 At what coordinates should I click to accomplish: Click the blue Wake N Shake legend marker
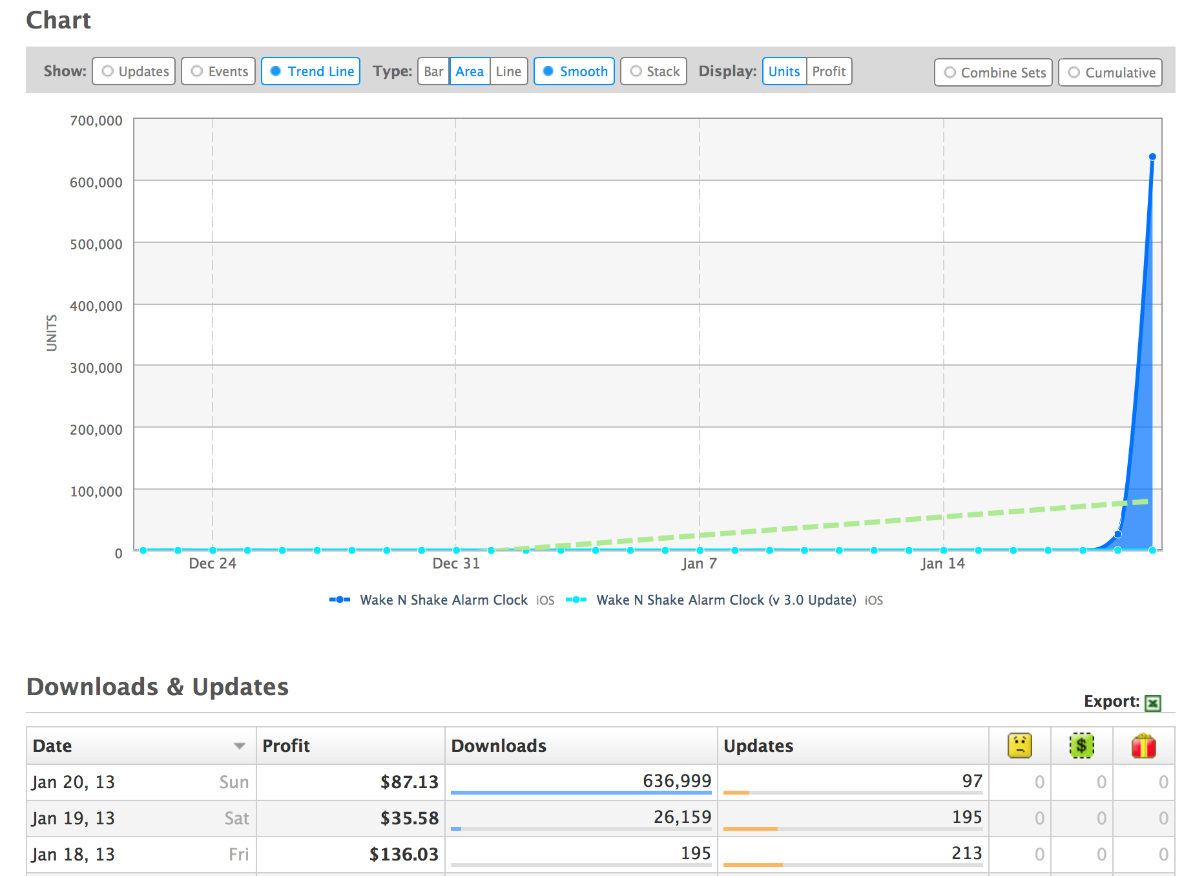340,600
